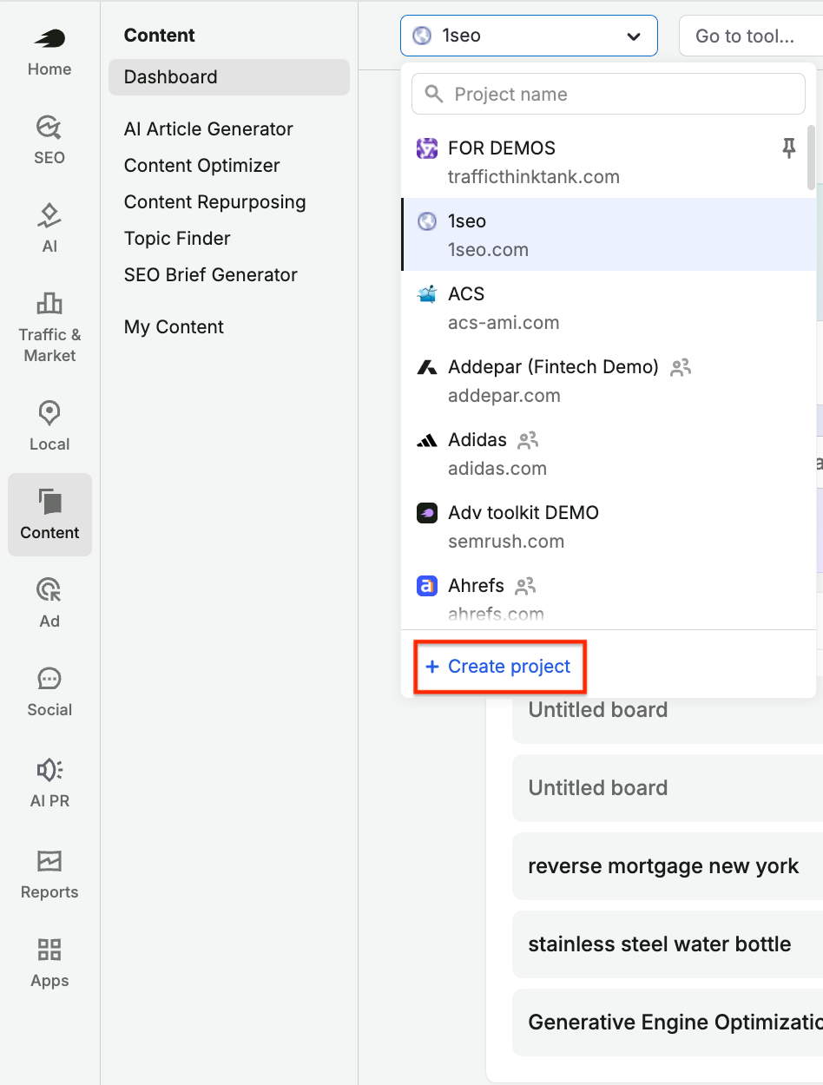Image resolution: width=823 pixels, height=1085 pixels.
Task: Click the Create project link
Action: 499,667
